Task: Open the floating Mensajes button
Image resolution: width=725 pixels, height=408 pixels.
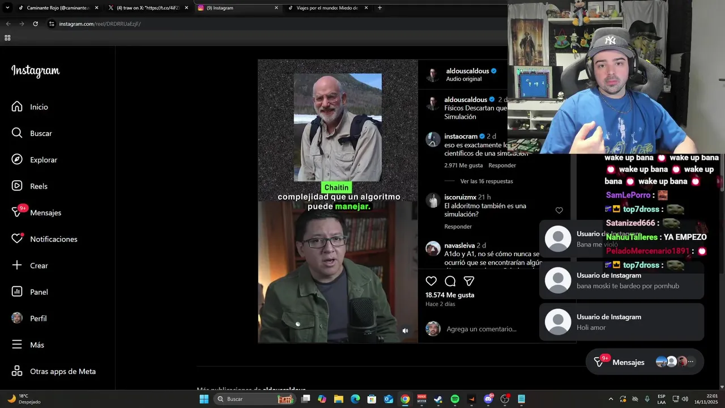Action: [x=645, y=362]
